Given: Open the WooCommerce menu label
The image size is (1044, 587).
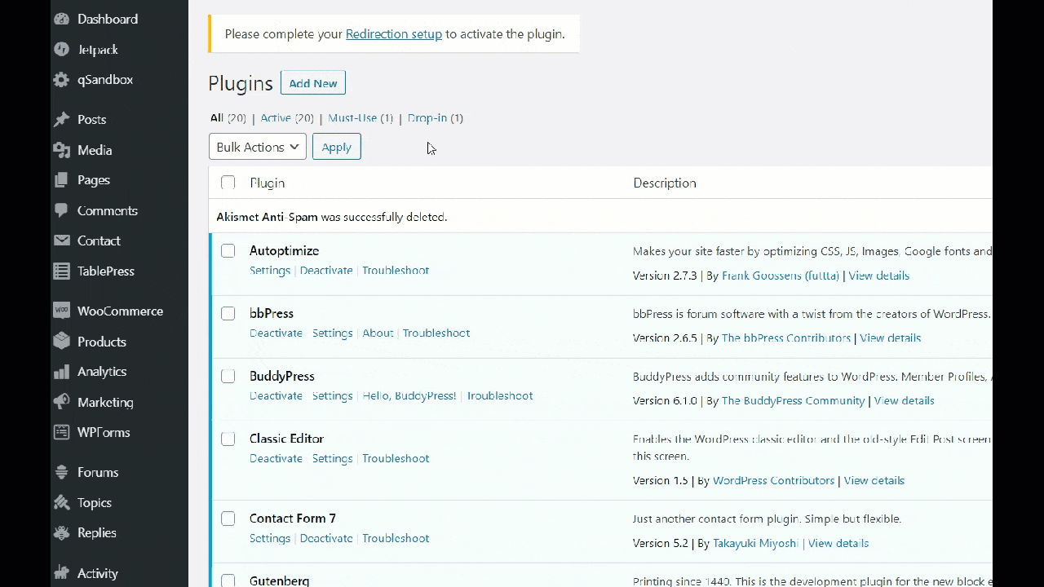Looking at the screenshot, I should pyautogui.click(x=120, y=311).
